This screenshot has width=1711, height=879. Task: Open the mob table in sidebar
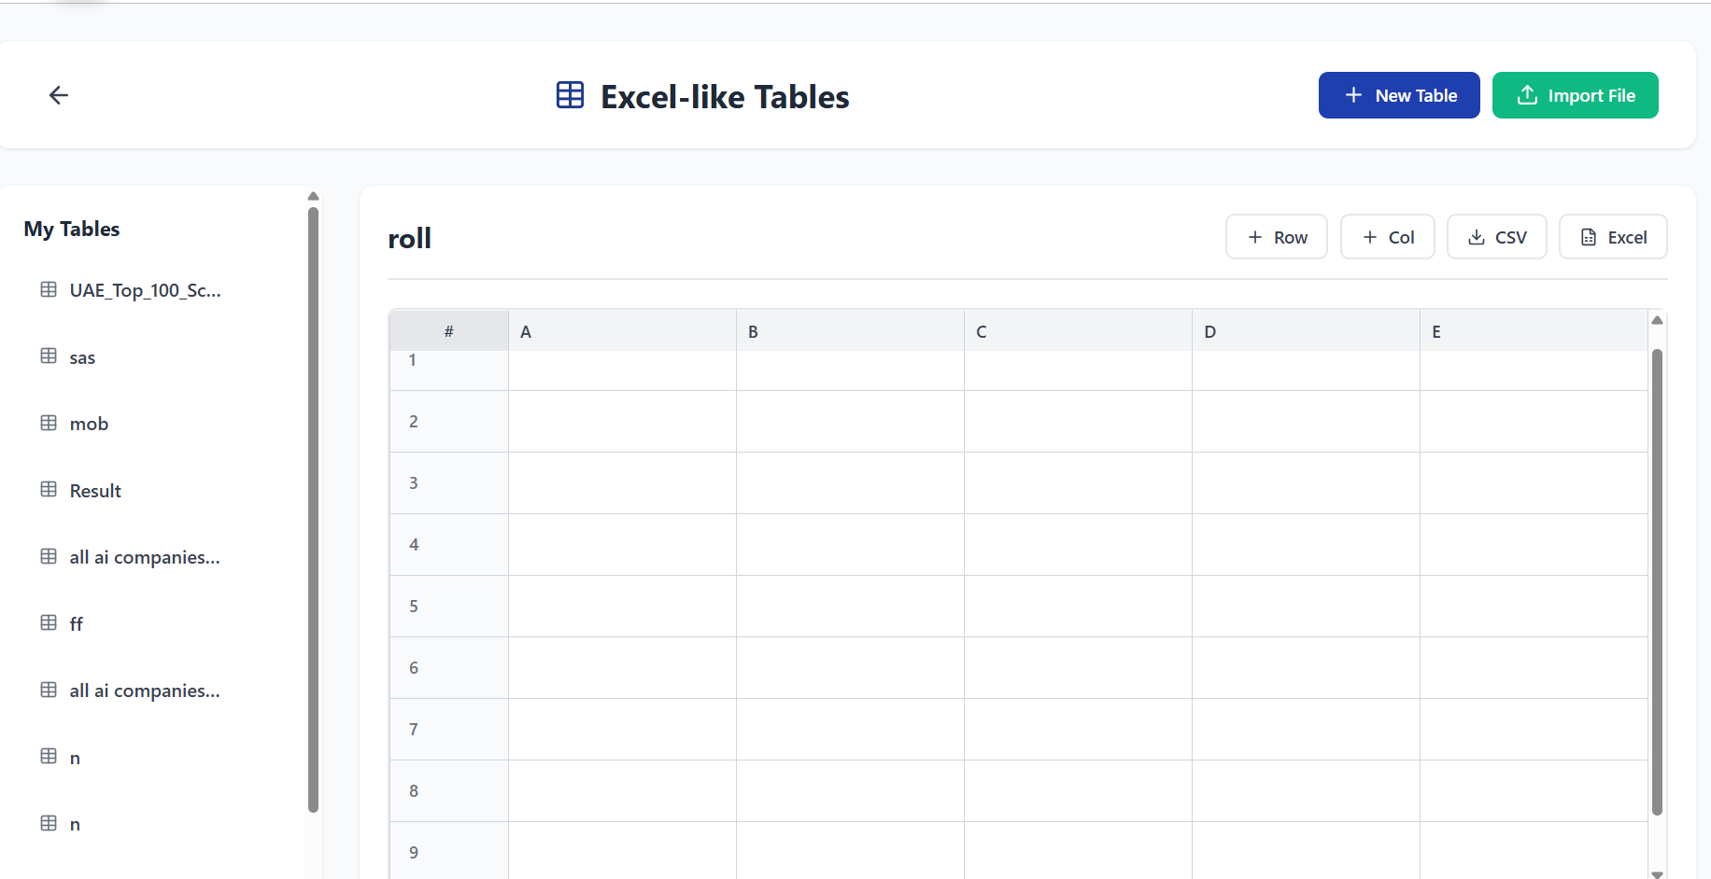click(89, 424)
